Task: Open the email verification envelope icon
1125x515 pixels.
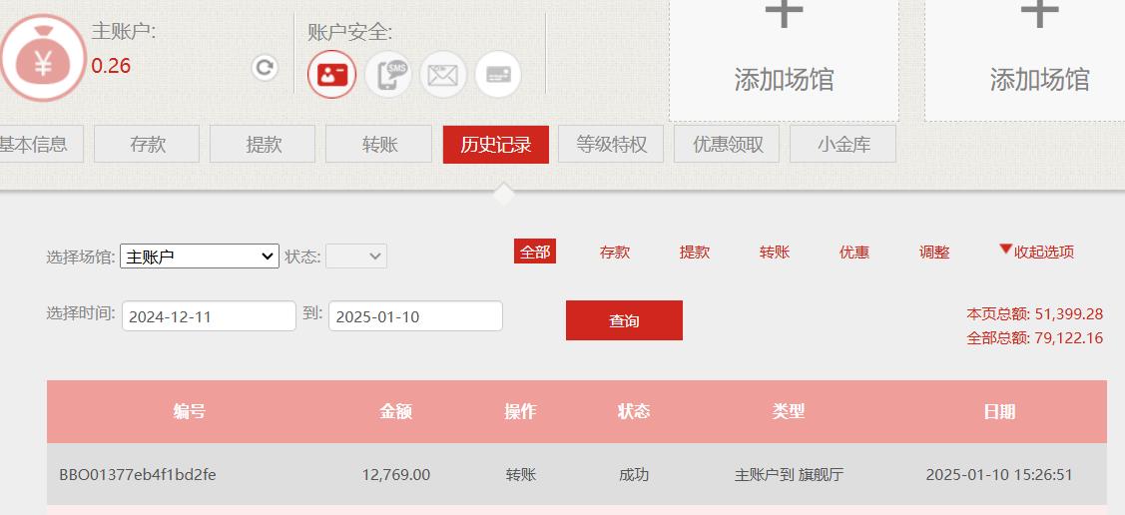Action: [x=442, y=74]
